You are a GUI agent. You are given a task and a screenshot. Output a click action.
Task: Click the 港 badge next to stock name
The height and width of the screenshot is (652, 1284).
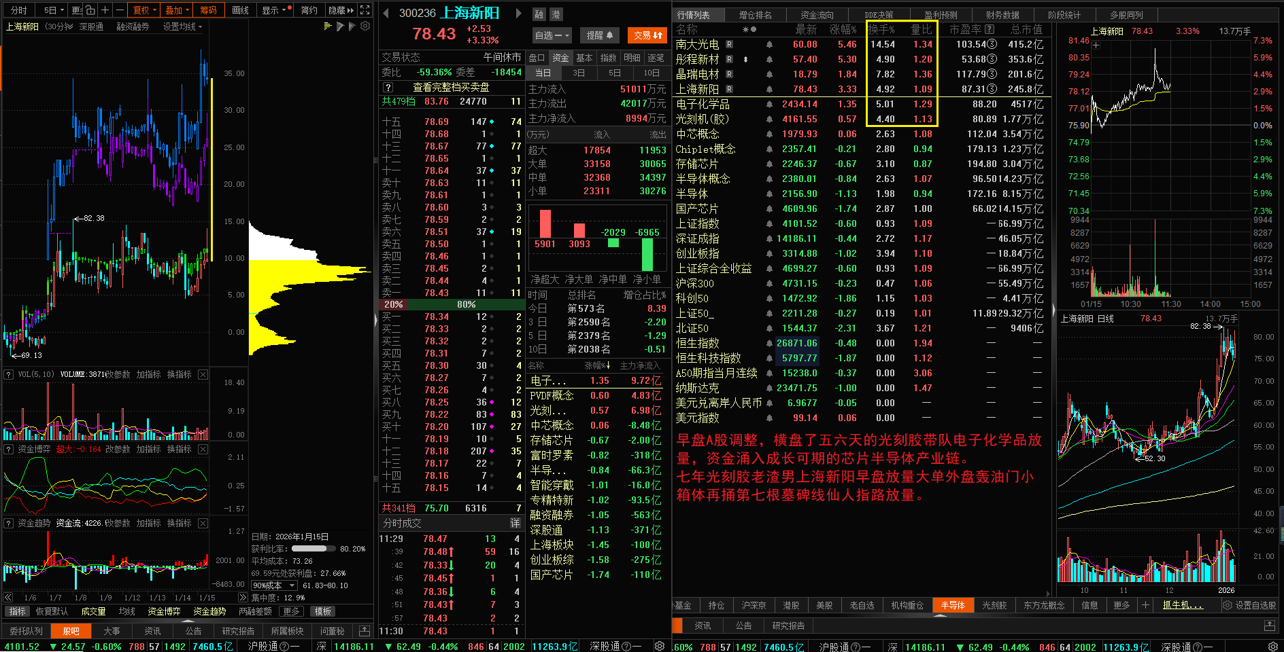click(x=556, y=14)
